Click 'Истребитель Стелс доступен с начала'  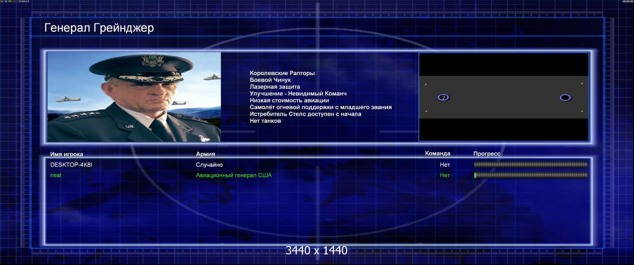[305, 114]
